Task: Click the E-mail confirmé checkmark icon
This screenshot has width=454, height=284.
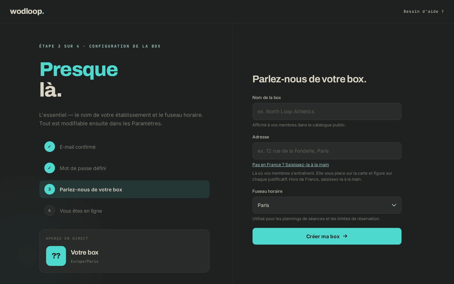Action: tap(50, 147)
